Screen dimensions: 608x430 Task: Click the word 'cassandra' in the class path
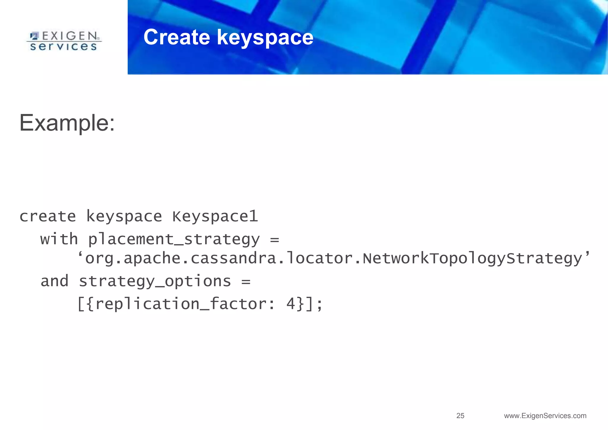(234, 258)
